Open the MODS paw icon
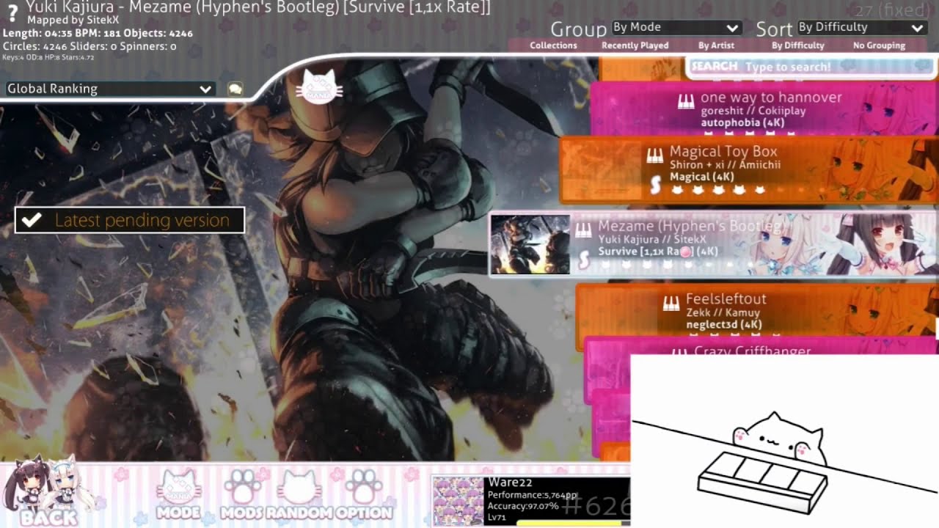The width and height of the screenshot is (939, 528). point(242,494)
